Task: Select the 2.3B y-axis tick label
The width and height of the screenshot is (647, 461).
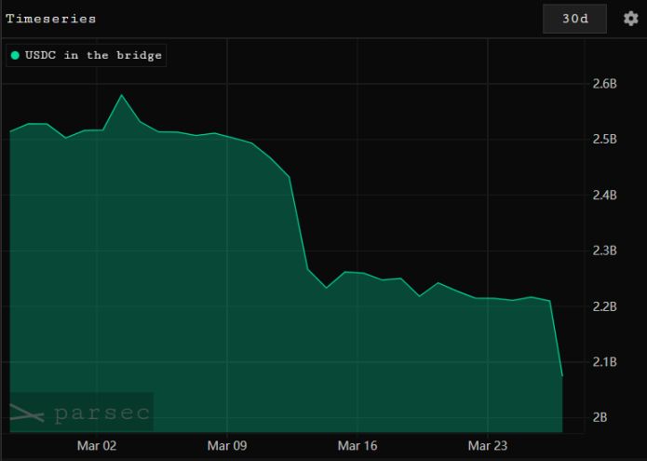Action: 604,251
